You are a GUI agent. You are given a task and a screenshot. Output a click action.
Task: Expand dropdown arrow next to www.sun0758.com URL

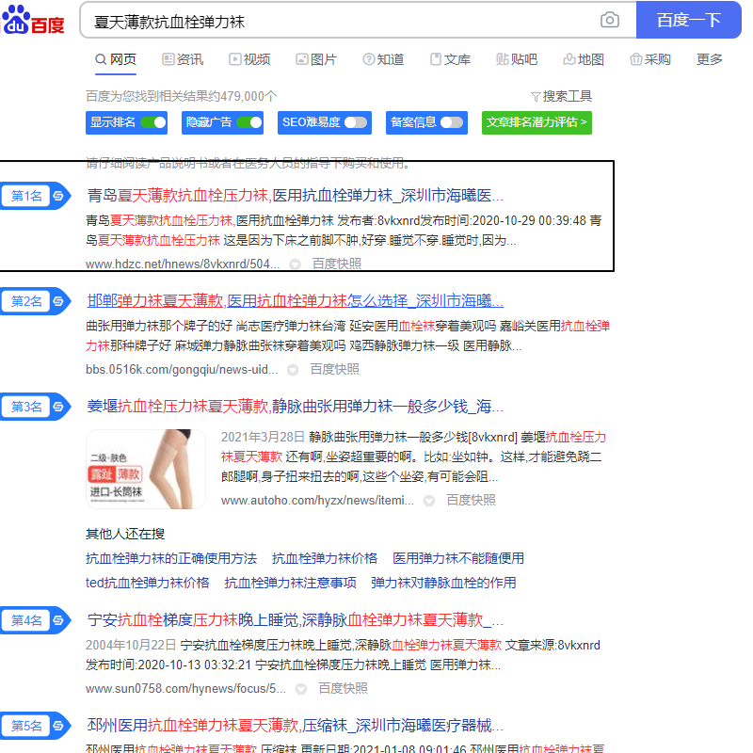tap(301, 689)
